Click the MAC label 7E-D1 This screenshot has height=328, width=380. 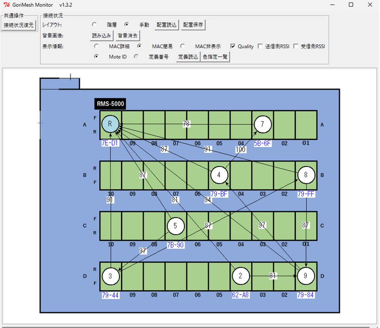pos(110,143)
